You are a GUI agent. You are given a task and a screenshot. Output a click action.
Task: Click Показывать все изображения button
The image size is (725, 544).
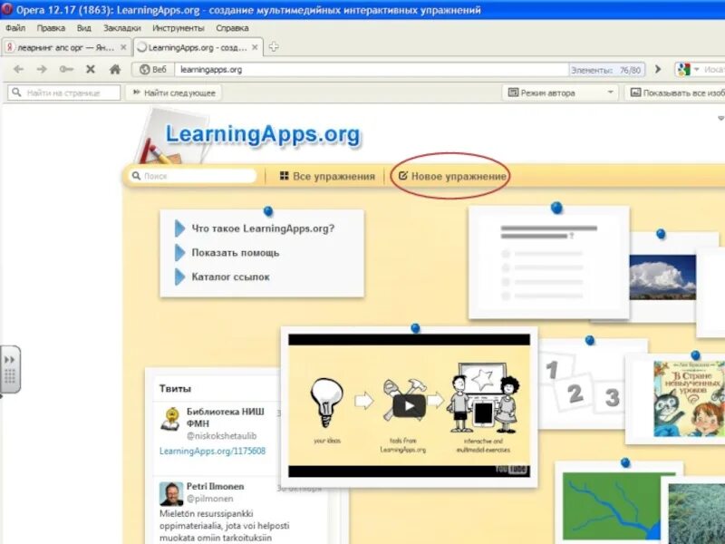click(x=675, y=92)
